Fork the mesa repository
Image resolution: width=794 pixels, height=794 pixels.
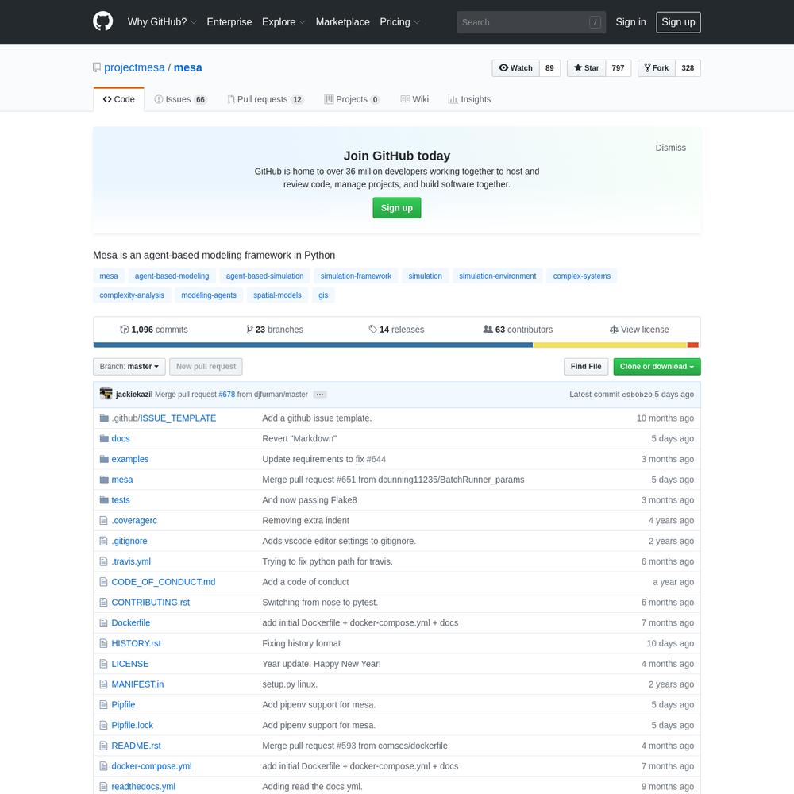click(657, 67)
